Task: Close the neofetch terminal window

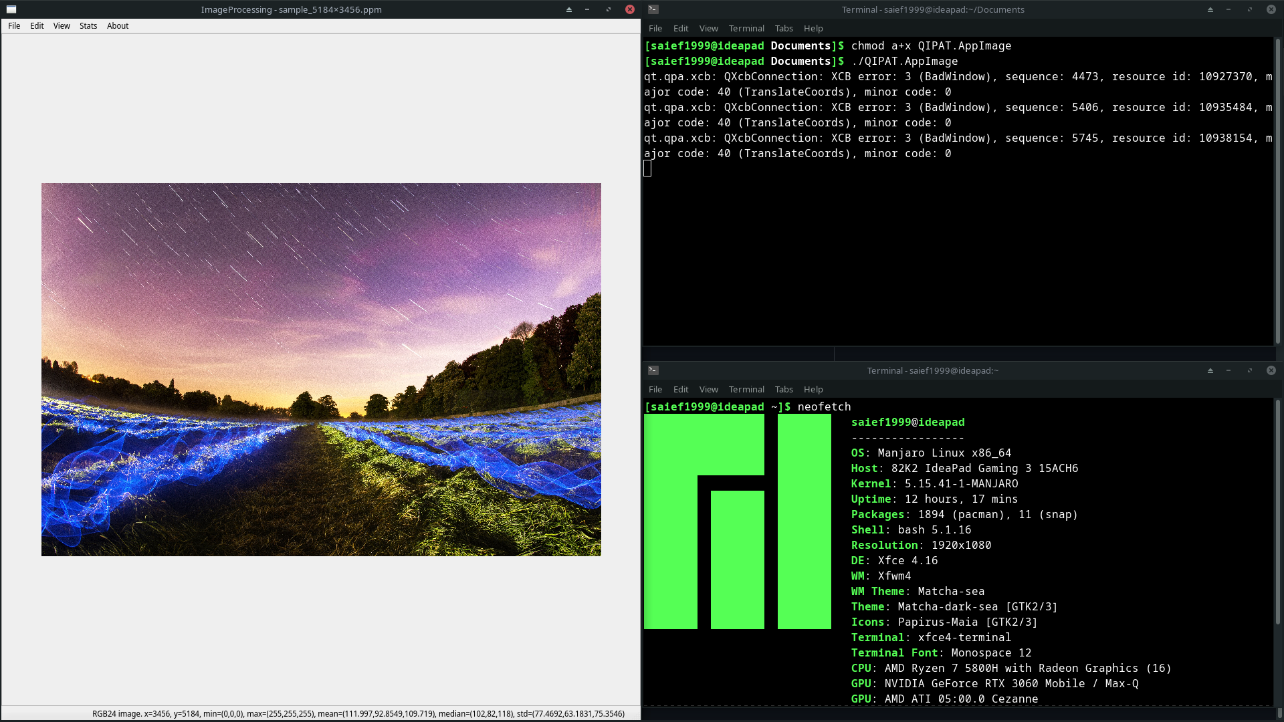Action: (1271, 370)
